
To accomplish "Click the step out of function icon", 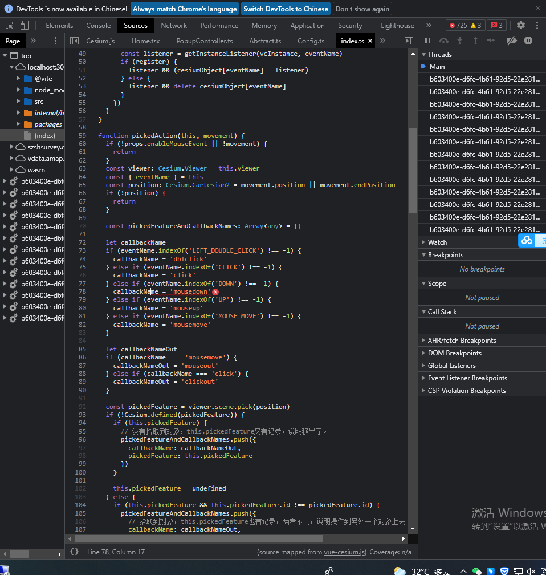I will (x=476, y=41).
